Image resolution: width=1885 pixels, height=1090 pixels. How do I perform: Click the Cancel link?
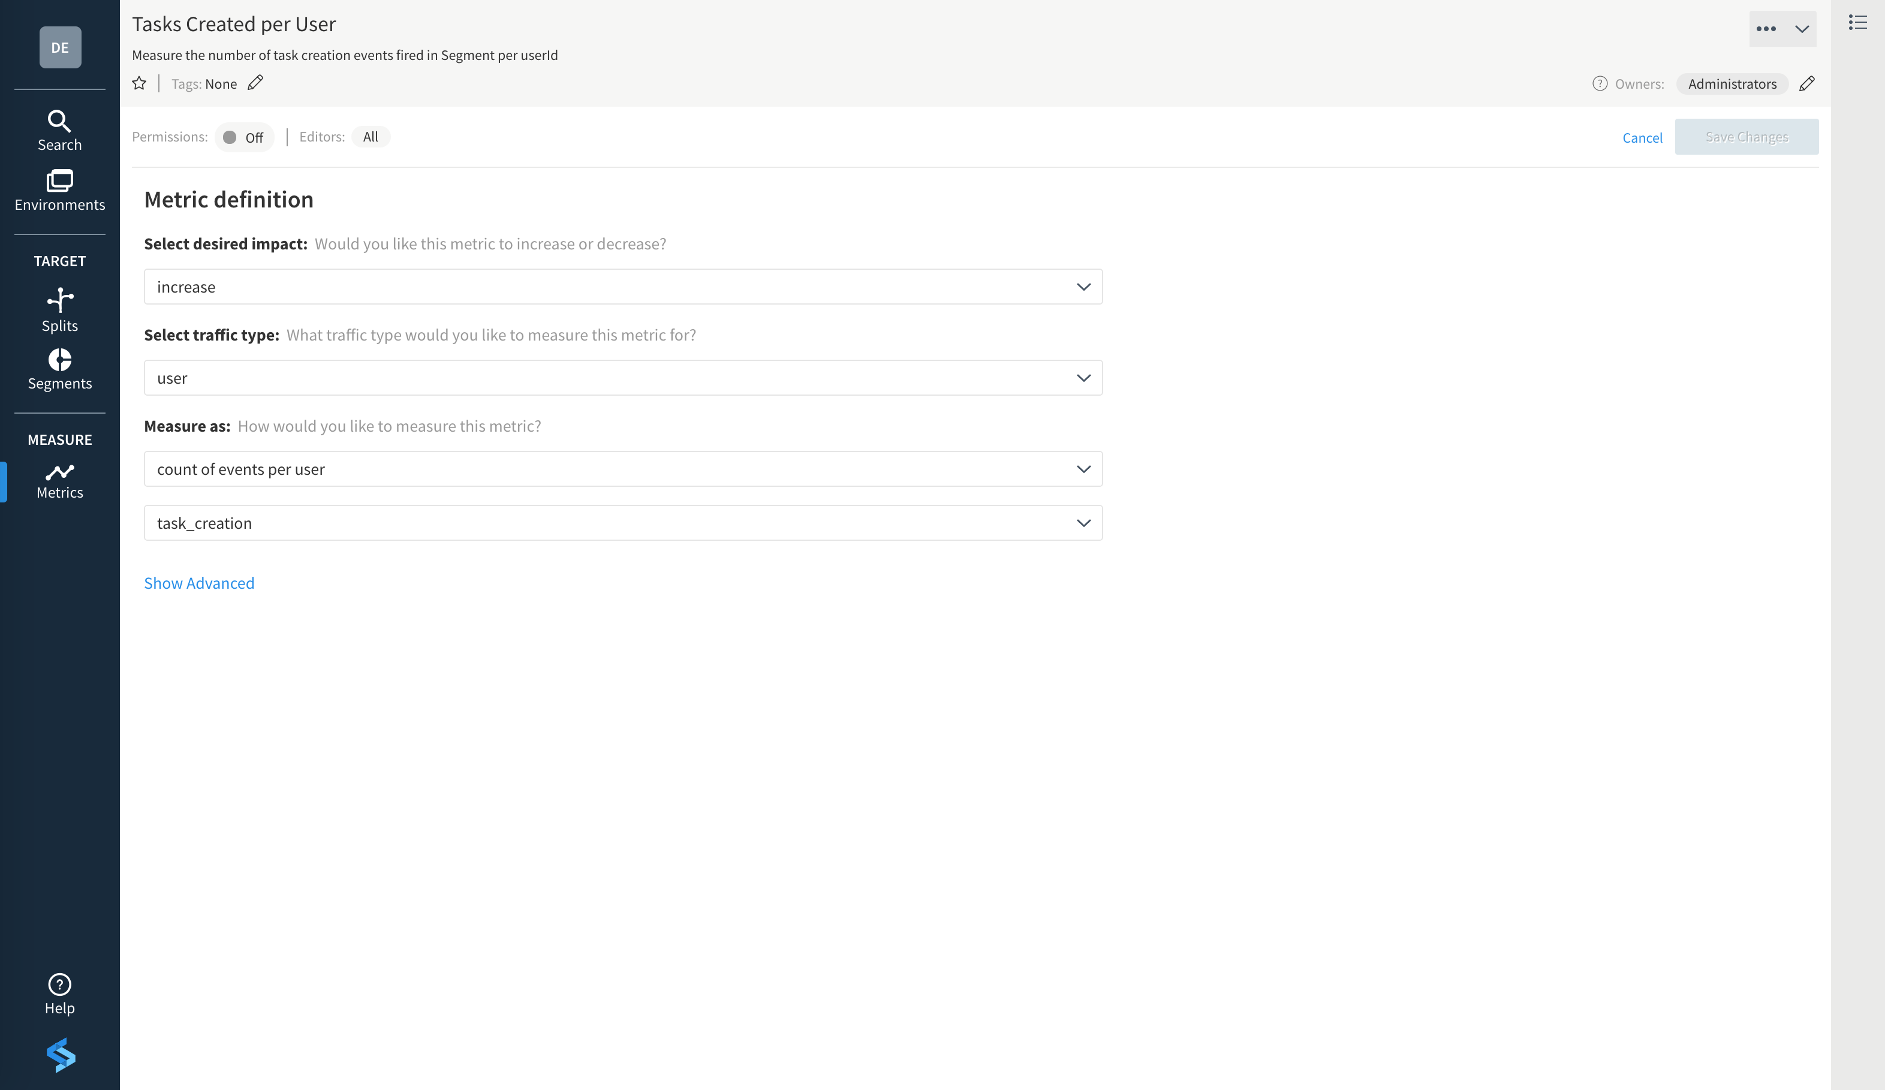(1642, 138)
